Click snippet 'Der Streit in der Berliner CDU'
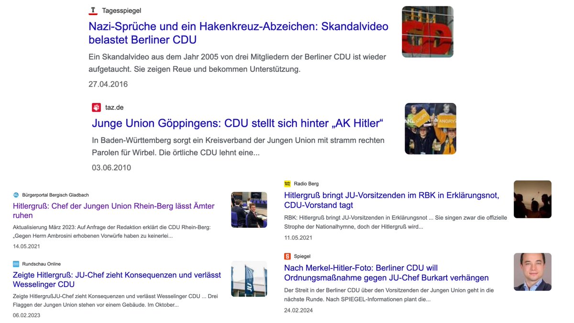The image size is (574, 323). [389, 295]
